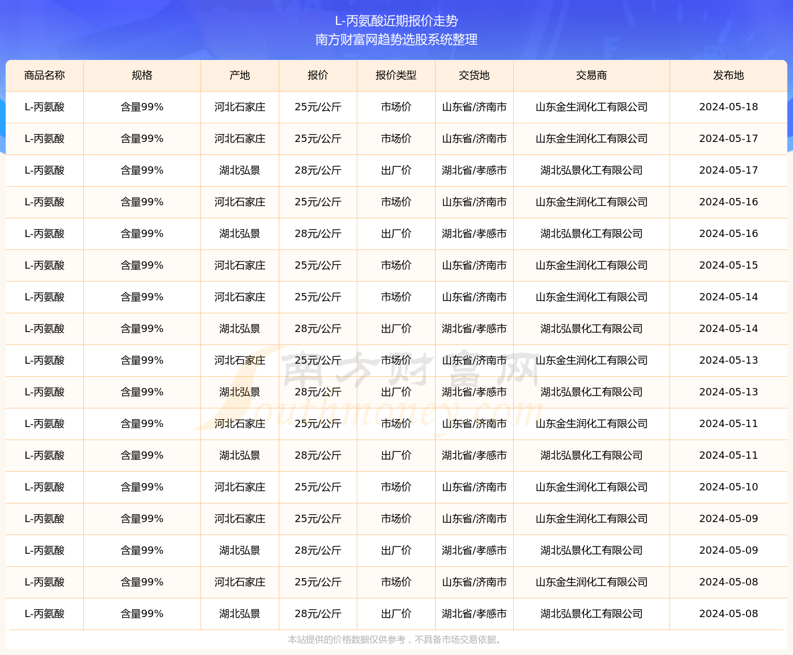
Task: Click "湖北弘景" origin in the 2024-05-14 row
Action: [240, 329]
